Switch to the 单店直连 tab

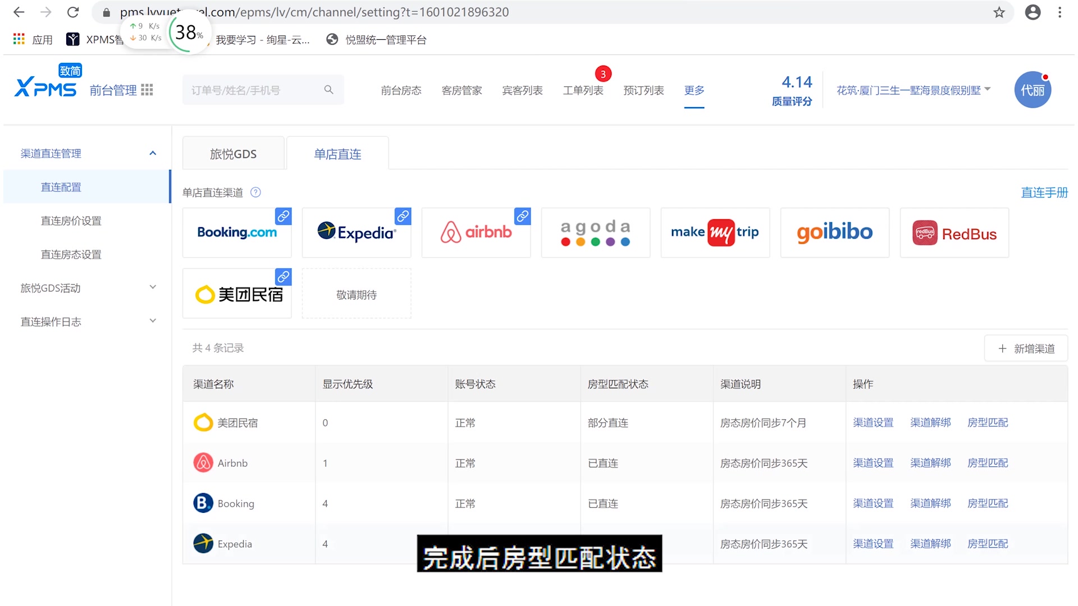point(337,153)
